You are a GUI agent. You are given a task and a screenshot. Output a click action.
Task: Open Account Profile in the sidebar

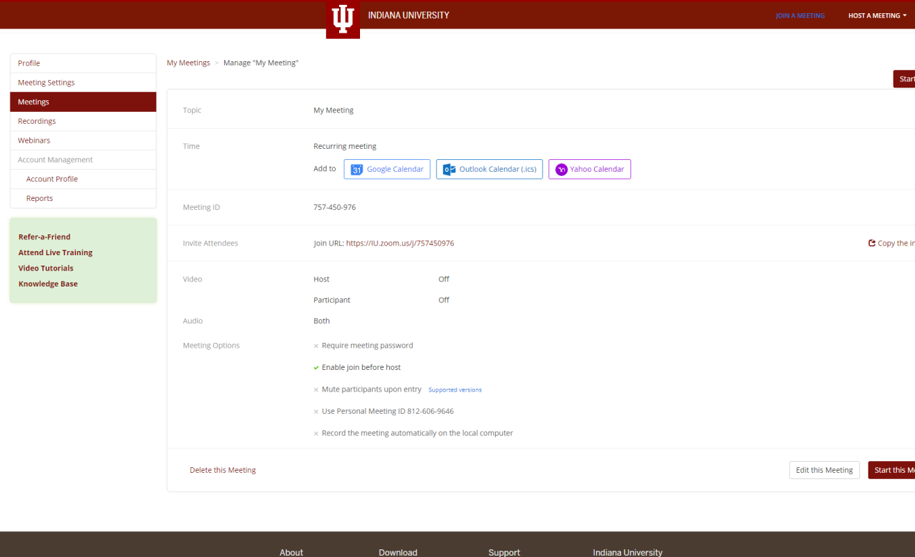pos(83,179)
